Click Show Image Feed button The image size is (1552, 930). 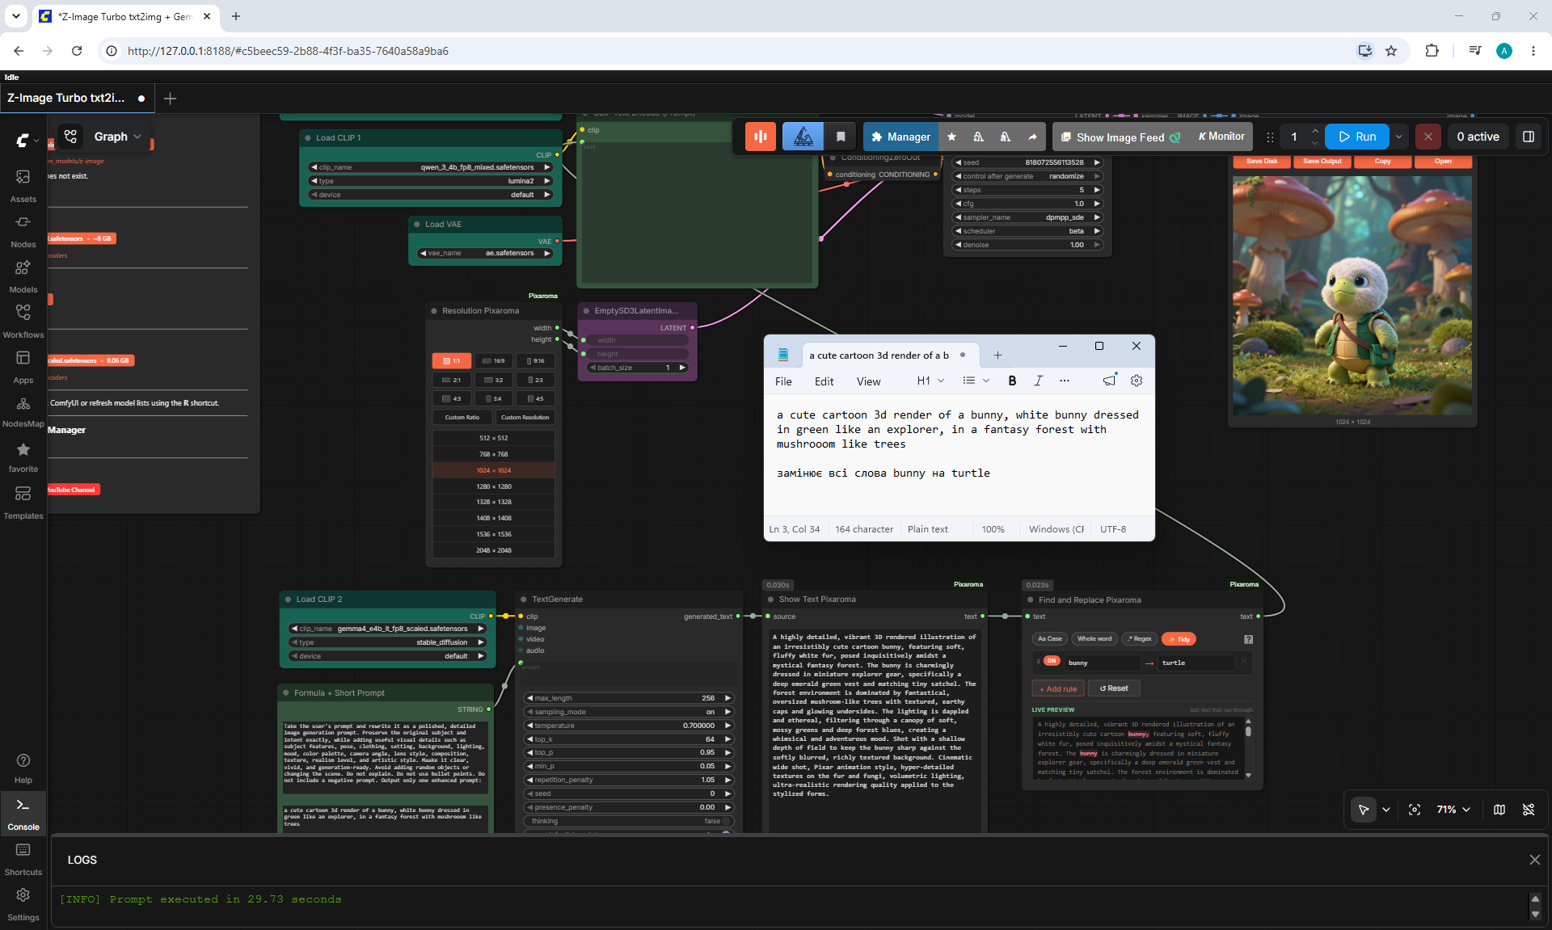[x=1120, y=137]
